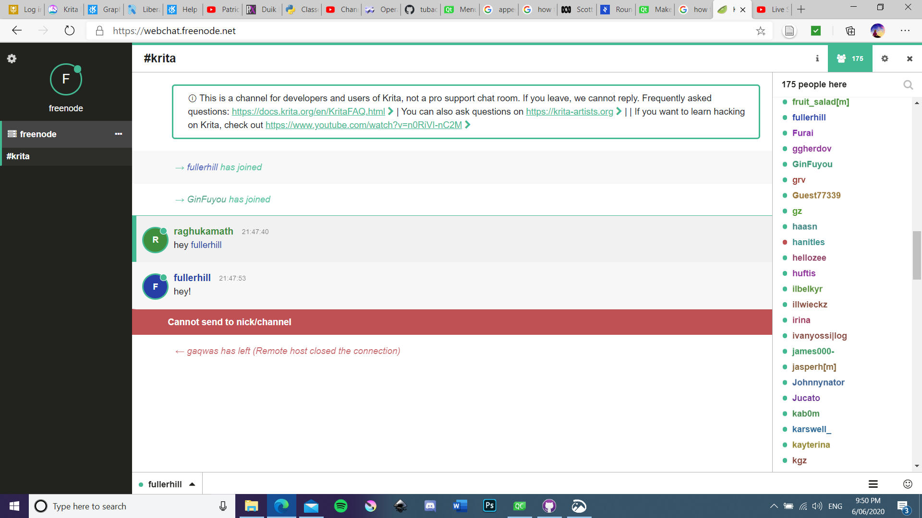Click user list vertical scrollbar thumb
Viewport: 922px width, 518px height.
[x=917, y=255]
